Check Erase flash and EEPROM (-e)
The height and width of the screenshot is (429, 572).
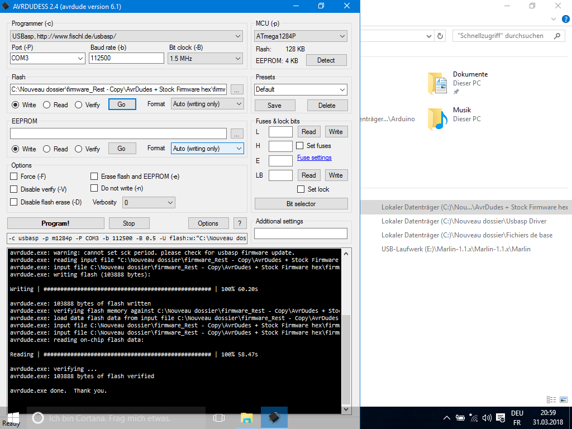(x=94, y=177)
